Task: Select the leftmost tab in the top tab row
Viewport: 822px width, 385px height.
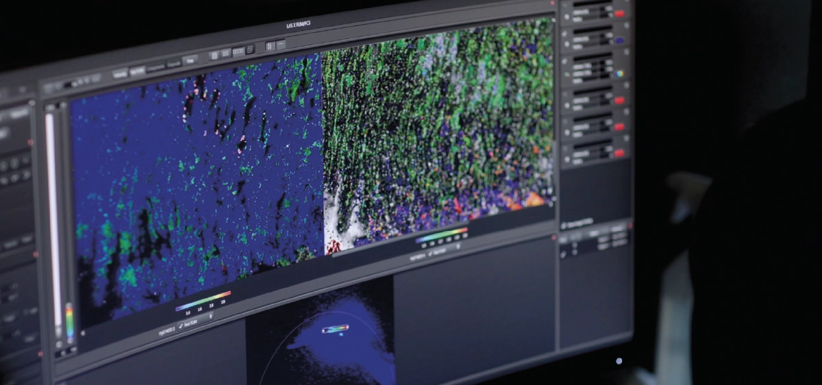Action: (120, 73)
